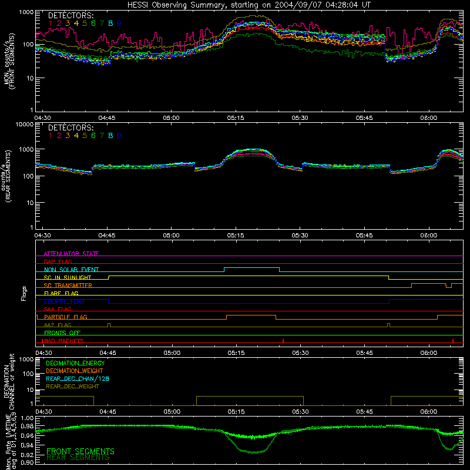Click detector 4 in front segments legend
The width and height of the screenshot is (470, 470).
pyautogui.click(x=76, y=23)
